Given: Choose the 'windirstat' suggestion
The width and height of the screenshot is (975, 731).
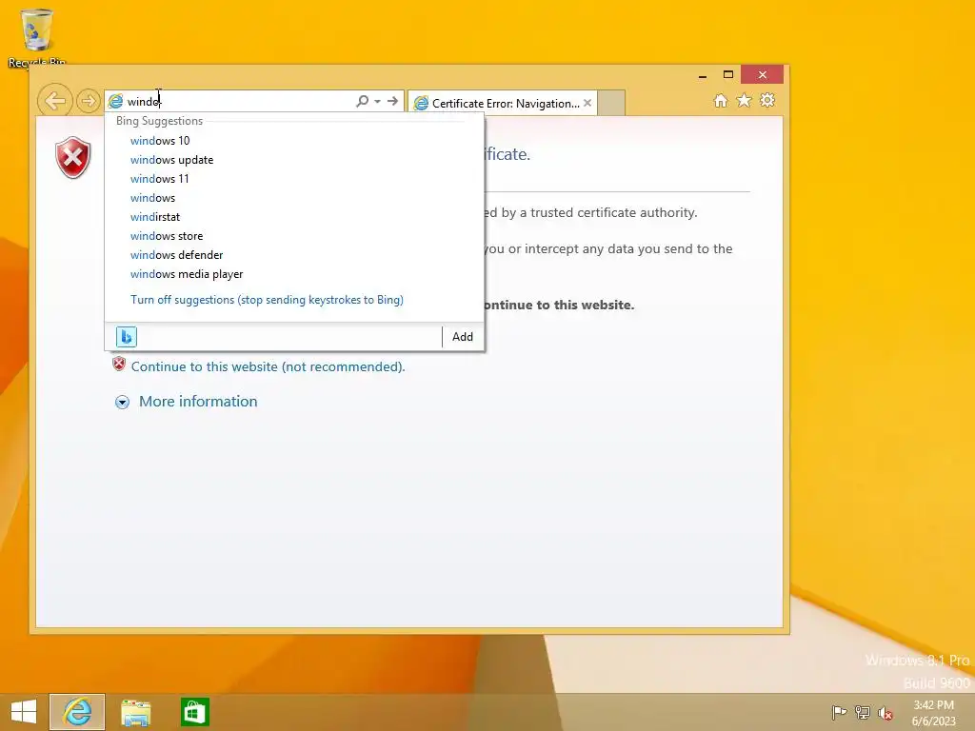Looking at the screenshot, I should point(294,217).
